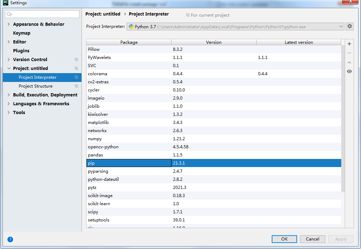The image size is (361, 249).
Task: Click the help question mark icon
Action: pos(10,239)
